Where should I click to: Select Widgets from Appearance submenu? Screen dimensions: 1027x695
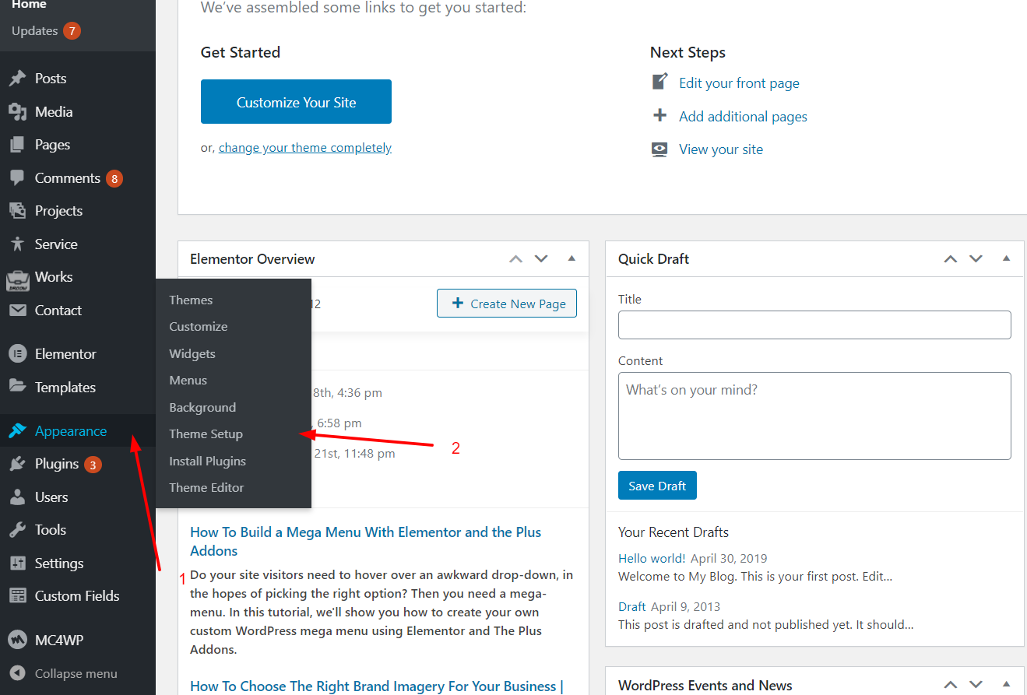point(192,353)
